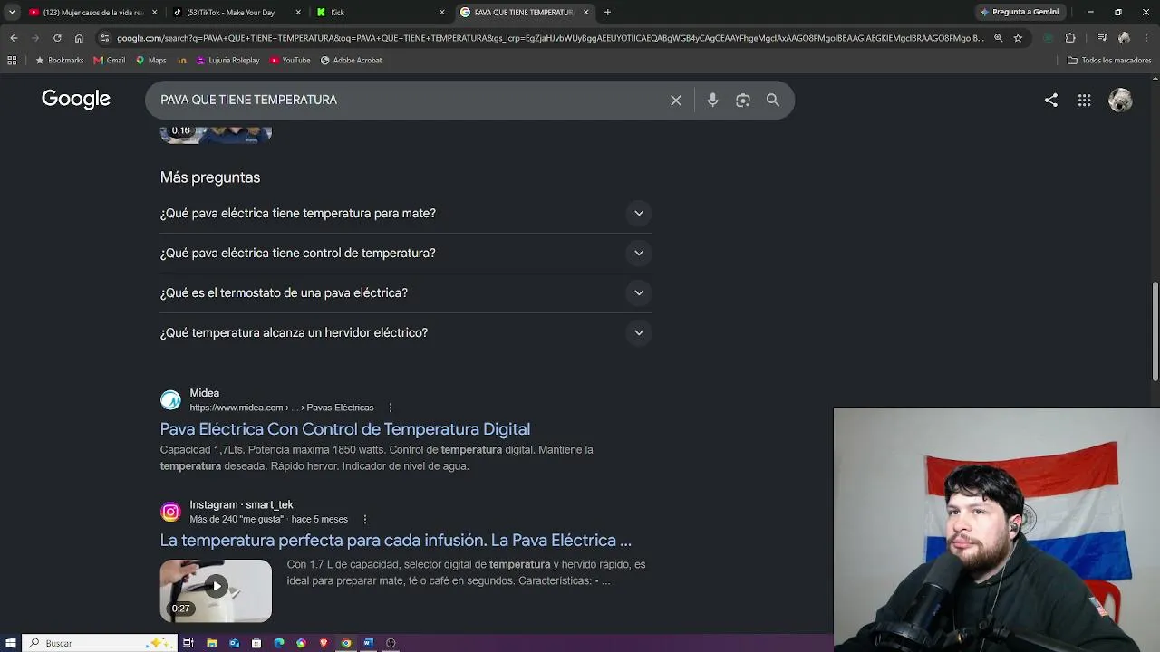1160x652 pixels.
Task: Open the Gmail bookmark
Action: (110, 61)
